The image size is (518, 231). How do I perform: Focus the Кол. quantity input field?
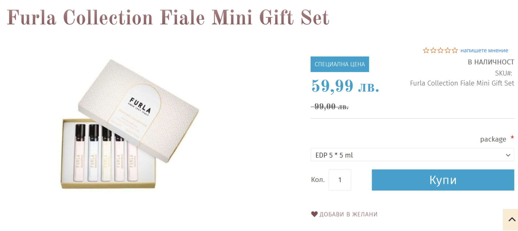(x=340, y=180)
